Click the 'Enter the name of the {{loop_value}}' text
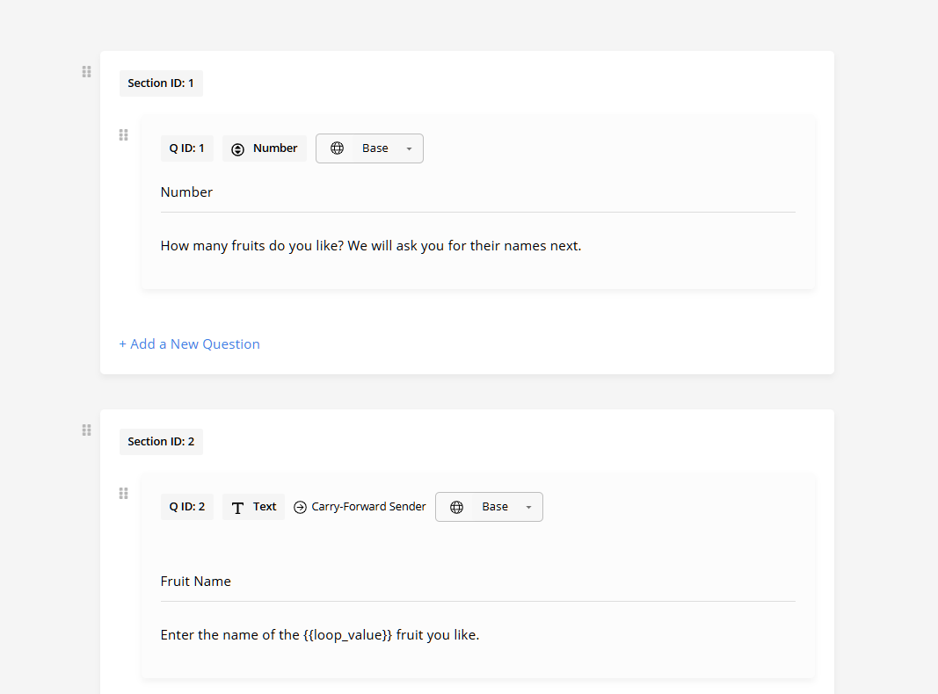Screen dimensions: 938x694 pyautogui.click(x=276, y=635)
